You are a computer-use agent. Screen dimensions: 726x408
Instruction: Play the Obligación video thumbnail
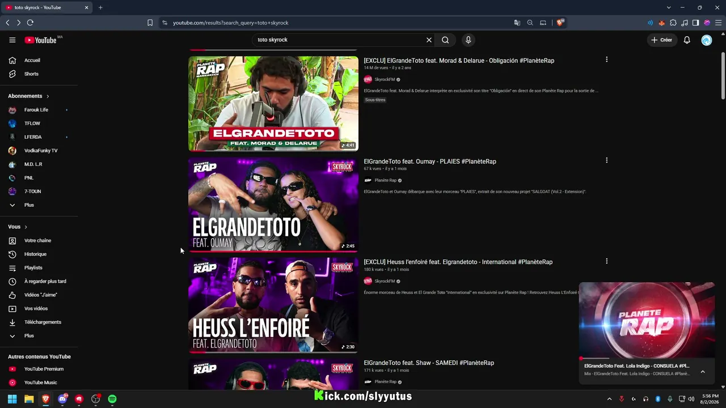click(x=273, y=103)
